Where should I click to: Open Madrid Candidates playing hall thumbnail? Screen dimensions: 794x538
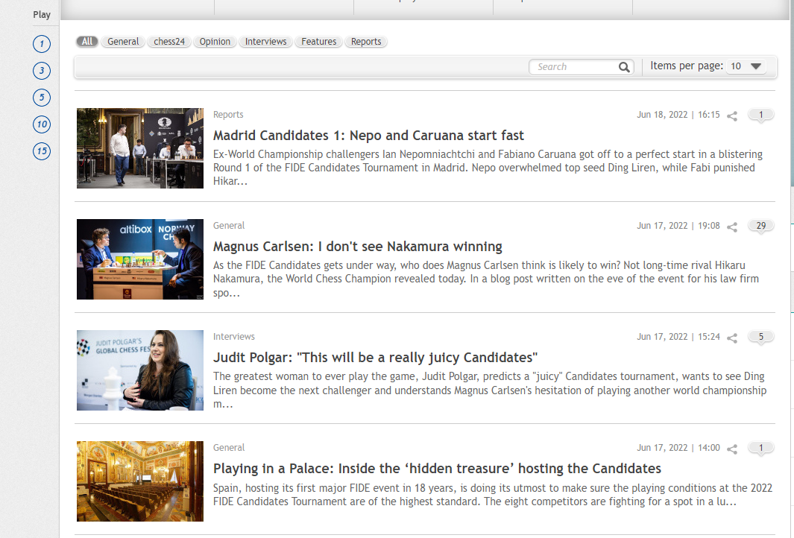(139, 148)
